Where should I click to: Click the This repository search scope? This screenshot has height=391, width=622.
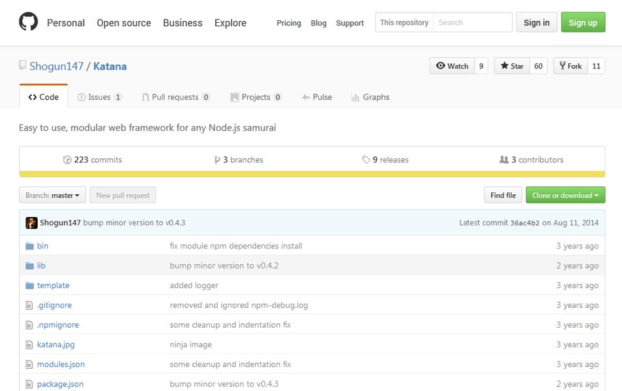[x=404, y=22]
